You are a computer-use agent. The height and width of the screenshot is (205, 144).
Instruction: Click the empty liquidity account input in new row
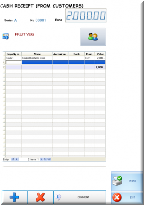(14, 62)
